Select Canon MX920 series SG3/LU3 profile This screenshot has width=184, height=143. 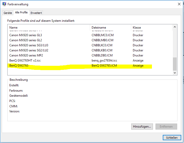[29, 45]
